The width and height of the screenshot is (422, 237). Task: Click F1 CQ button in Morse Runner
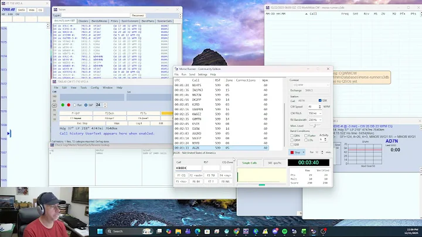181,175
